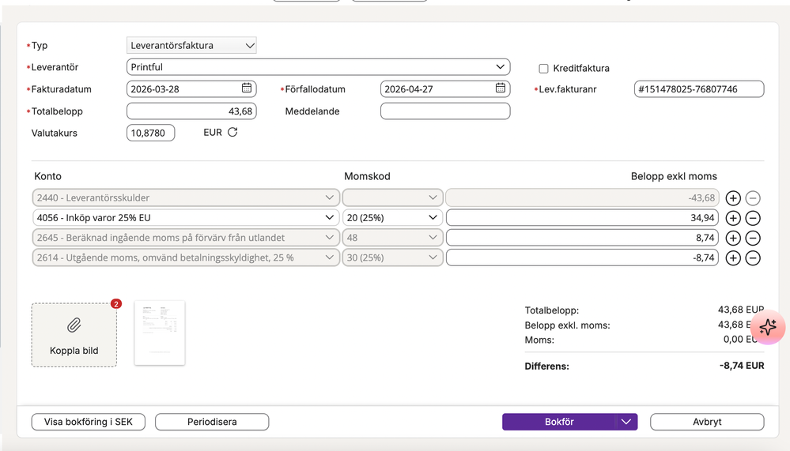Open Momskod dropdown showing 48
The height and width of the screenshot is (451, 790).
click(392, 238)
